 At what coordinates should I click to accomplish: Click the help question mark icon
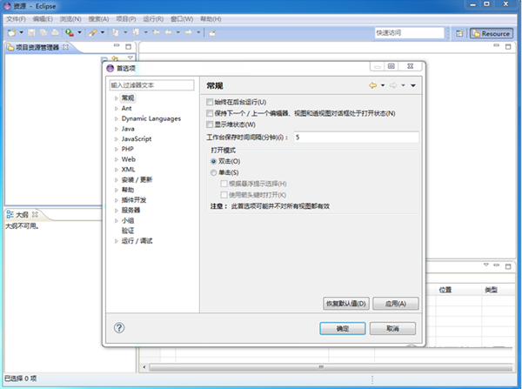coord(119,328)
